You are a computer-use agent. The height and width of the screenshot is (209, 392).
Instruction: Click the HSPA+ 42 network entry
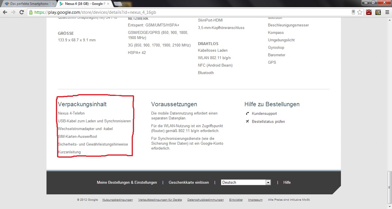137,53
